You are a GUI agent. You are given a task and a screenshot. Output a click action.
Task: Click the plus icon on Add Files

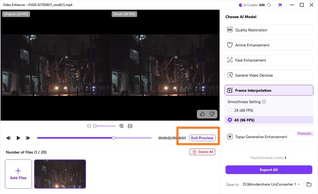click(x=18, y=171)
